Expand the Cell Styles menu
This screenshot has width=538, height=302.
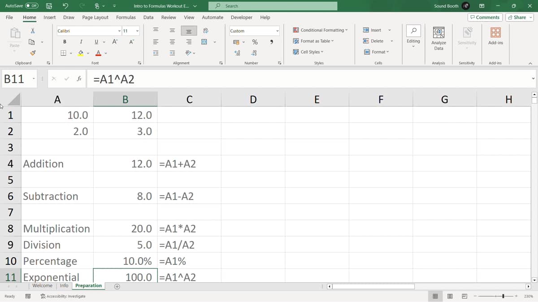pyautogui.click(x=308, y=52)
